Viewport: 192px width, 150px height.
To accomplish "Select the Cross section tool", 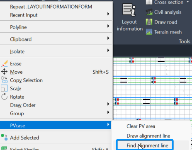I will pos(165,2).
